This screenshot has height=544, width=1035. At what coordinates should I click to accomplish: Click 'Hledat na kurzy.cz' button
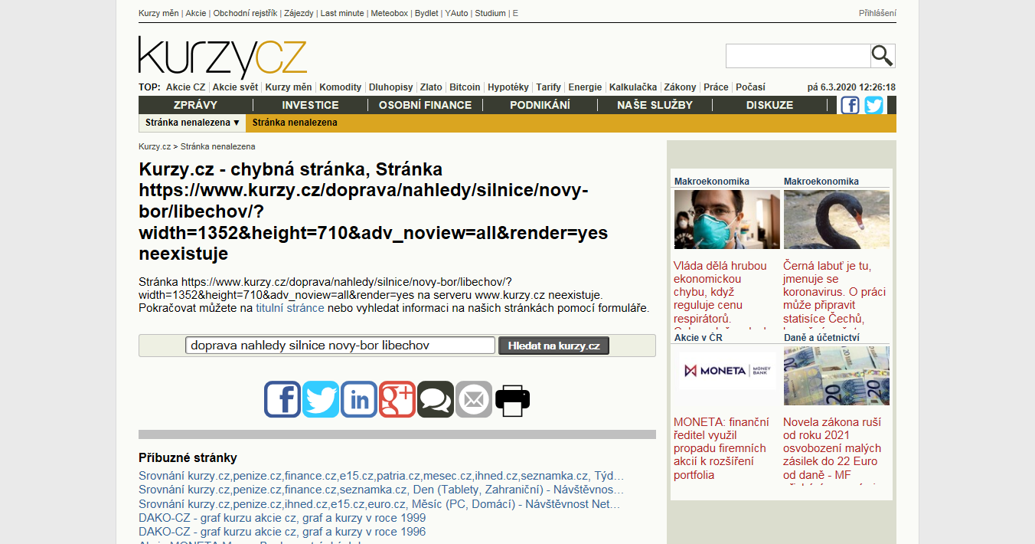click(x=553, y=346)
